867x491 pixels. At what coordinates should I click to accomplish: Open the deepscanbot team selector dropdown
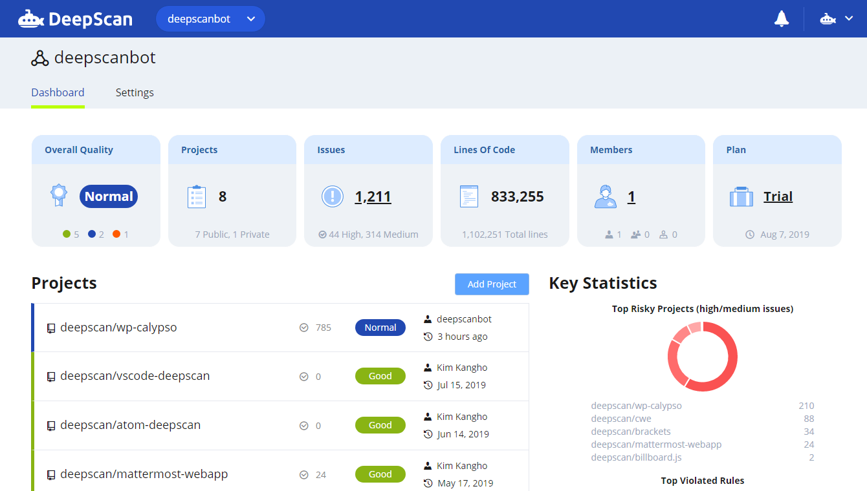click(x=210, y=19)
